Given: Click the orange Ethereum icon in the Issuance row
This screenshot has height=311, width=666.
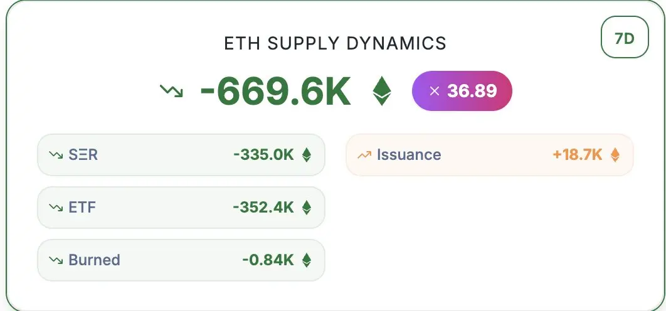Looking at the screenshot, I should click(x=615, y=155).
